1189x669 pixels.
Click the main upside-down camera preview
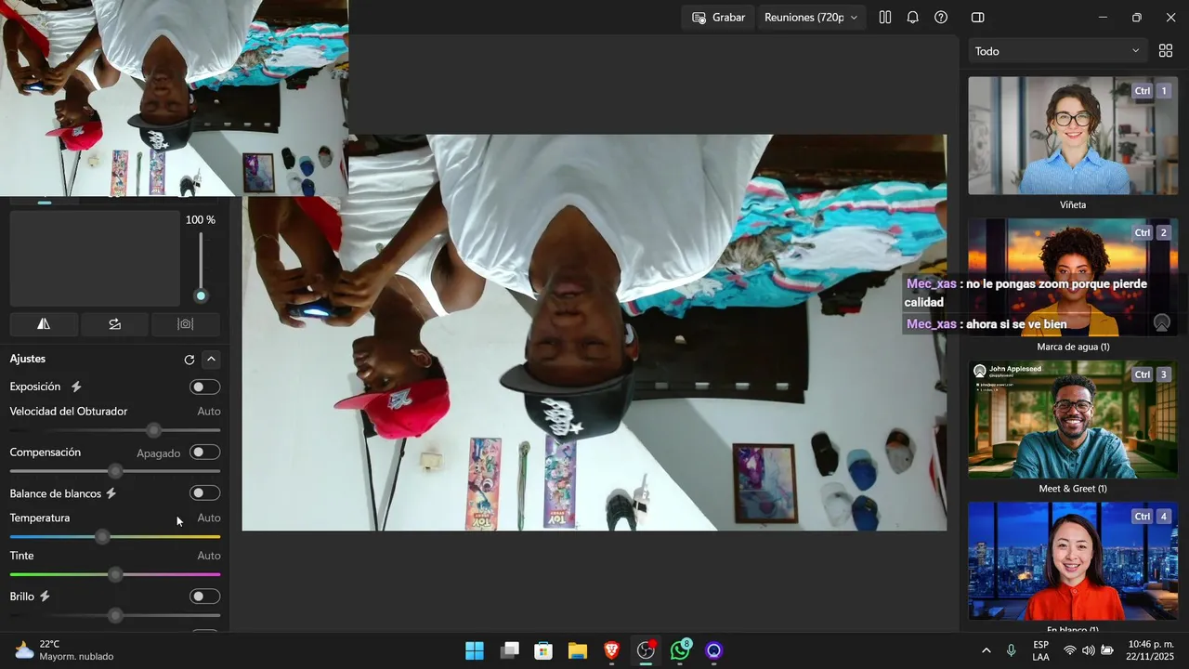click(594, 333)
